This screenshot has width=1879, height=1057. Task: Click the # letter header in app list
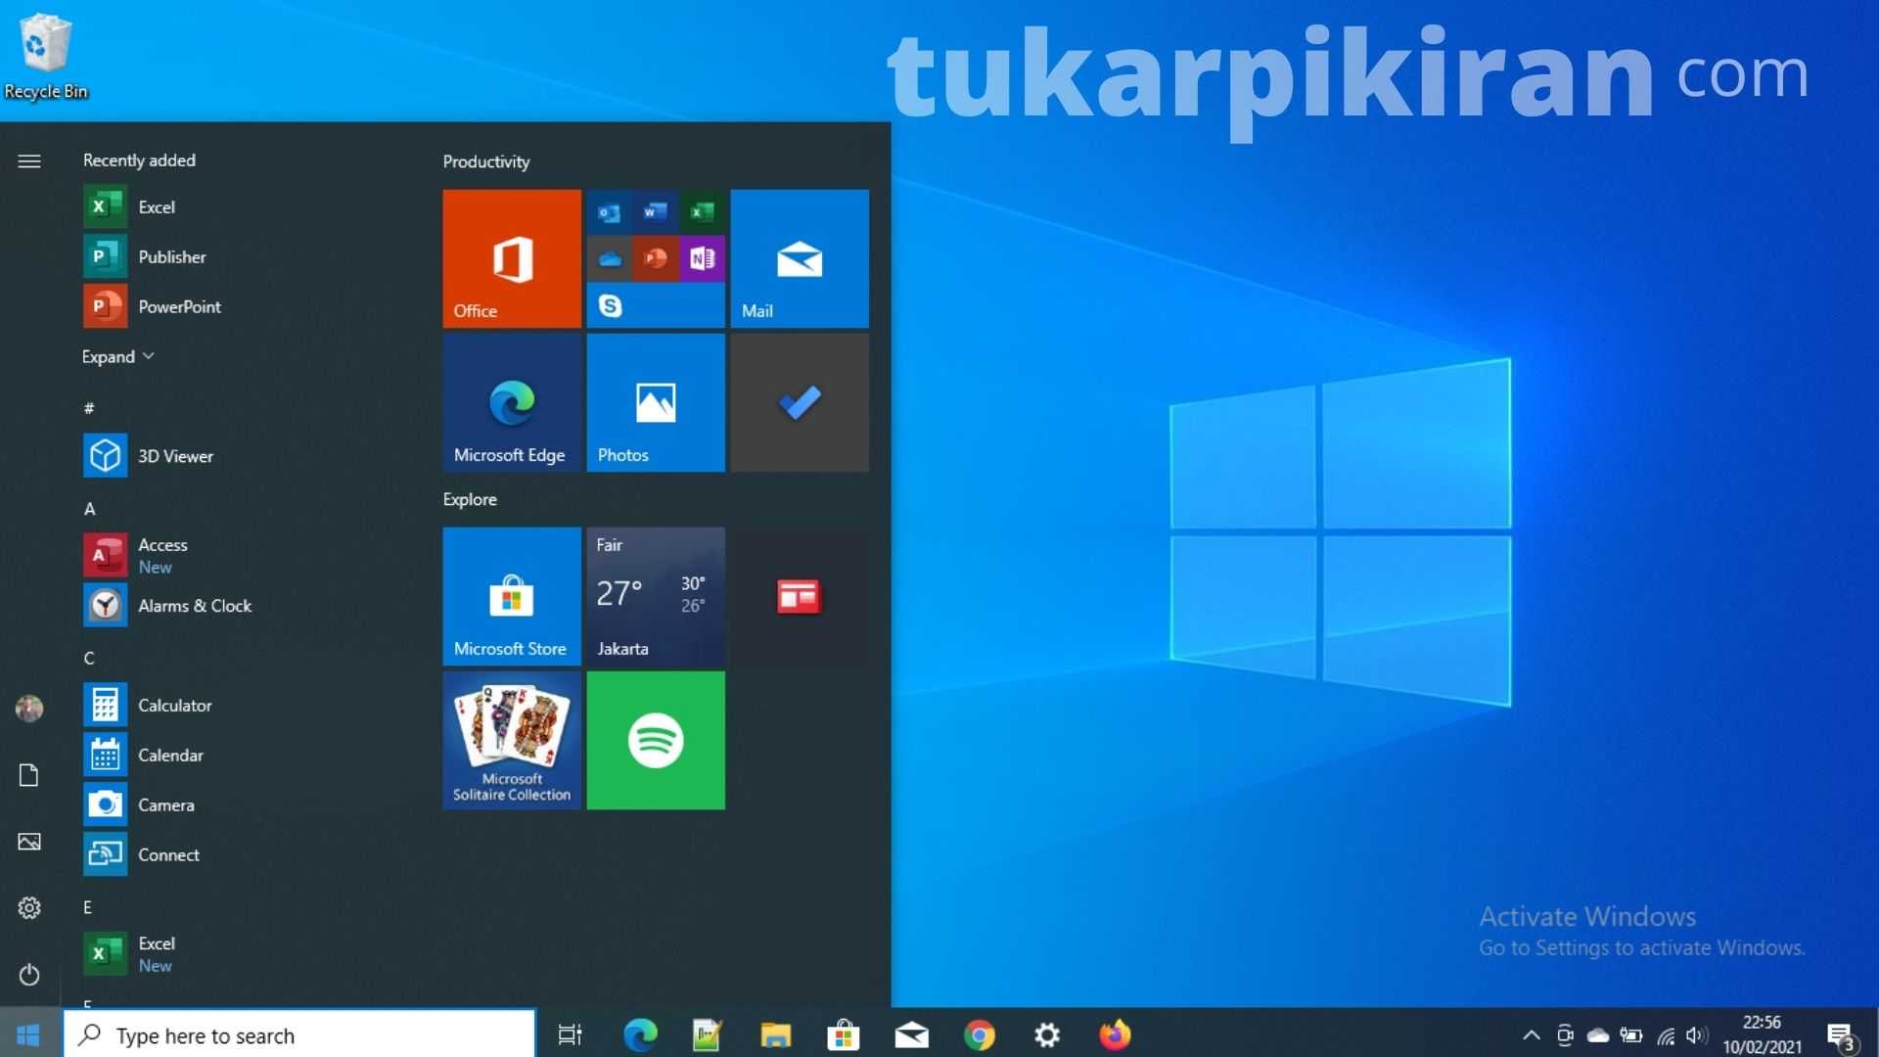point(89,408)
